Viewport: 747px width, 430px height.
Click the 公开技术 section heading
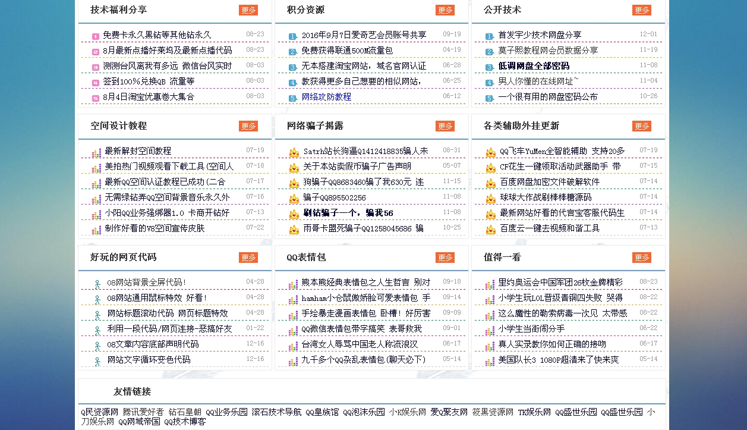502,10
